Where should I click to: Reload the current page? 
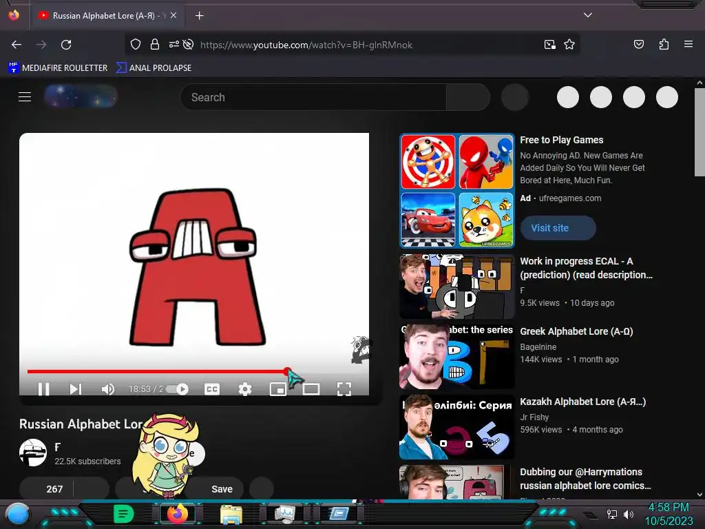coord(66,45)
